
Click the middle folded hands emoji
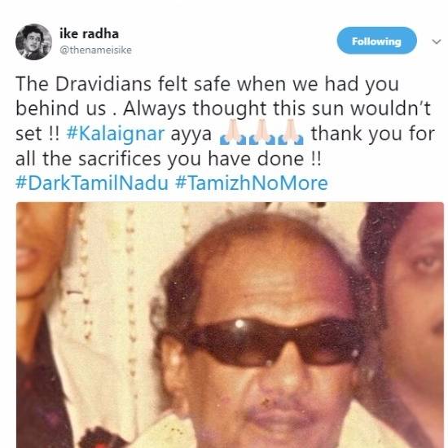(261, 133)
